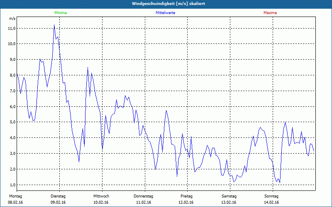This screenshot has height=207, width=332.
Task: Click the Sonntag axis label
Action: (271, 196)
